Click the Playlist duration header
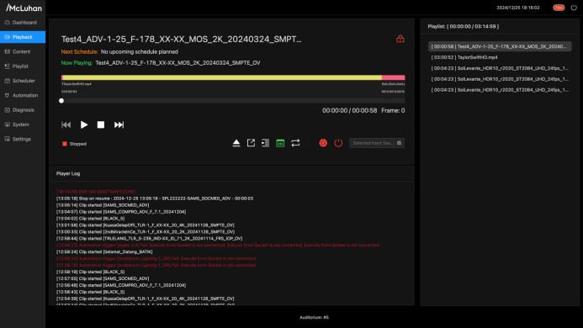 [x=464, y=26]
